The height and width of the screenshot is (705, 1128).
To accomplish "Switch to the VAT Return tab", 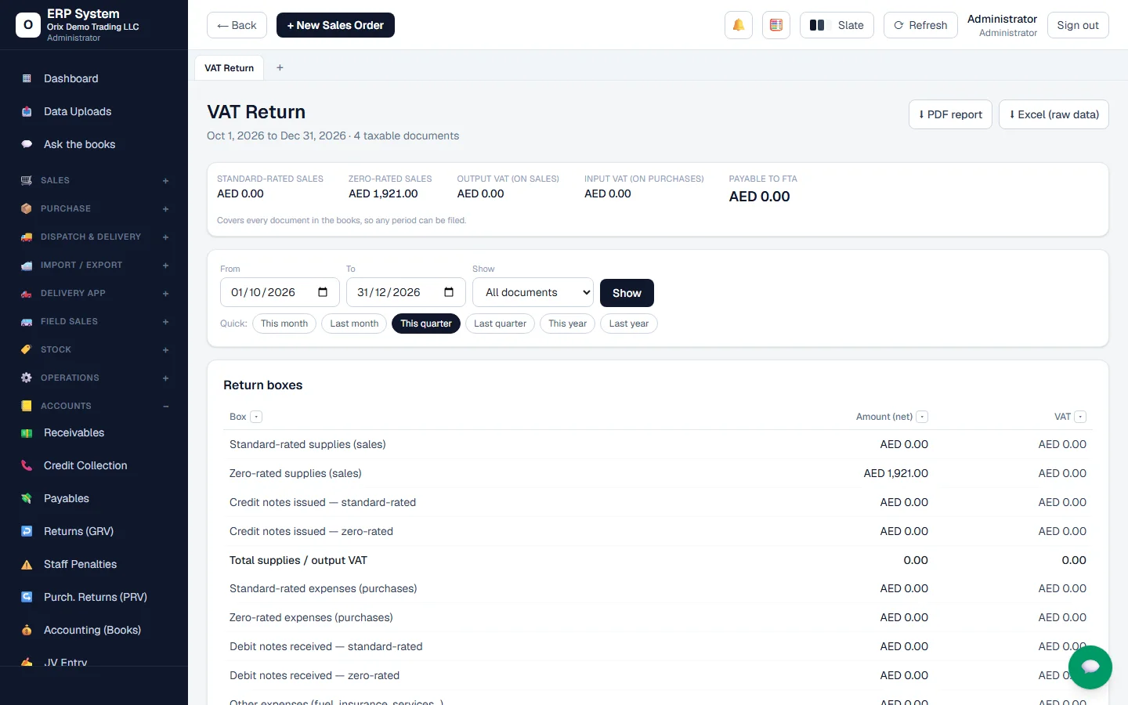I will (229, 68).
